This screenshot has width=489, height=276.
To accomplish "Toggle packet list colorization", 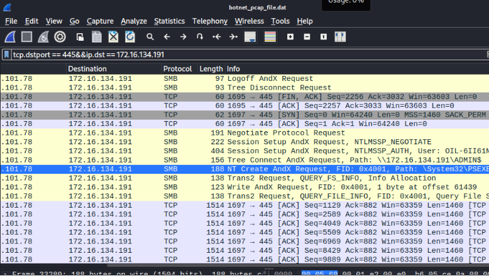I will [x=270, y=37].
